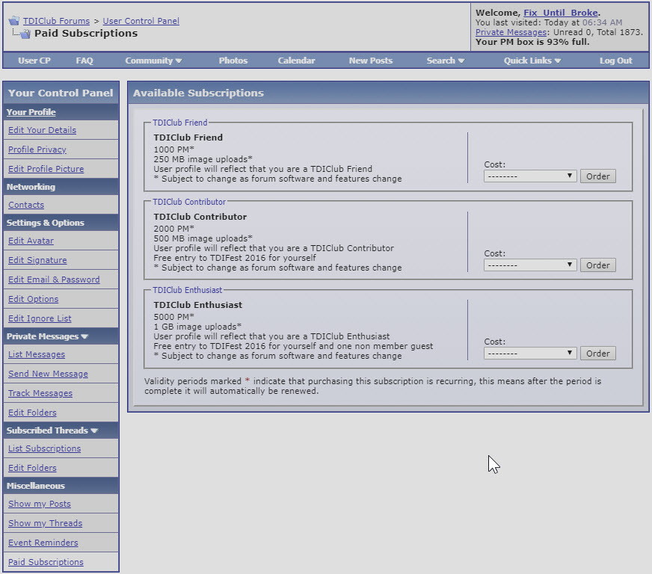Viewport: 652px width, 574px height.
Task: Open Edit Your Details link
Action: [43, 130]
